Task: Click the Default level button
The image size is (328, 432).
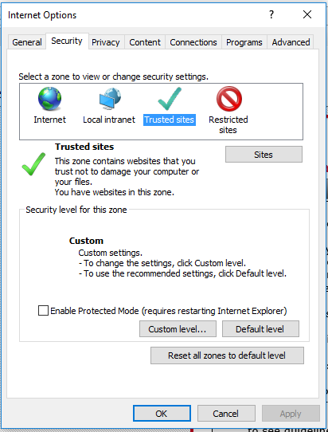Action: click(260, 328)
